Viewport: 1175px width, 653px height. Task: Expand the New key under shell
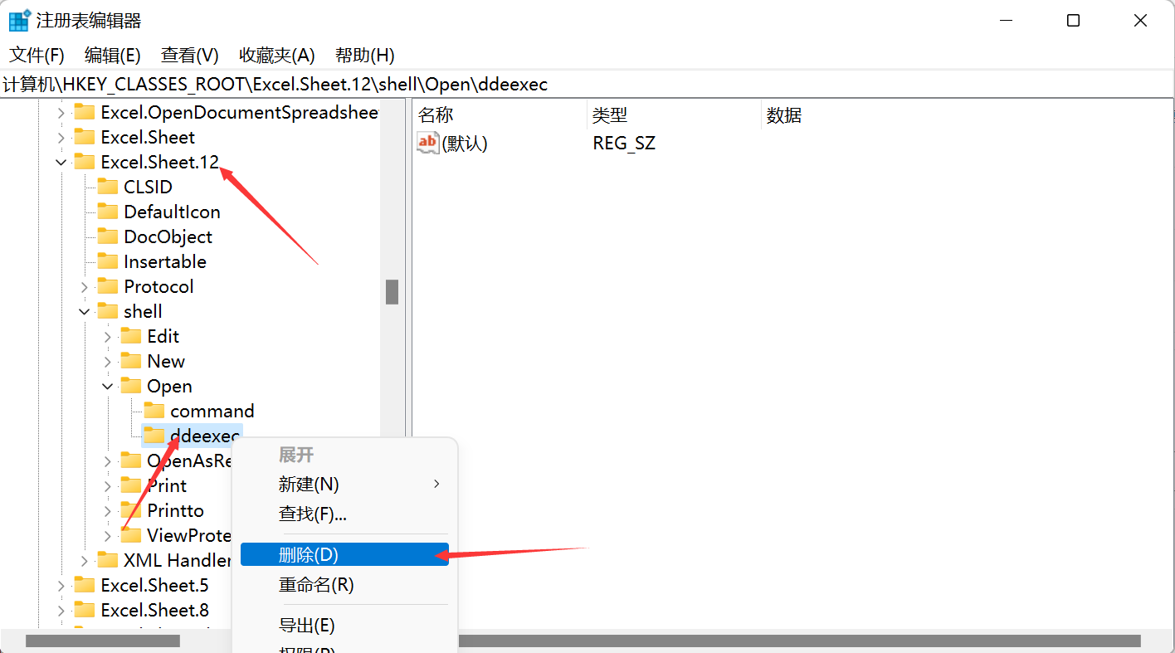tap(107, 361)
